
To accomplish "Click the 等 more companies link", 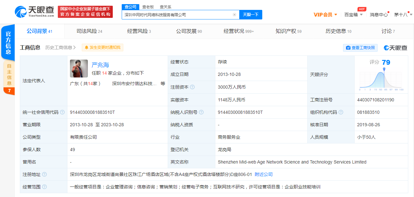I will (x=163, y=84).
